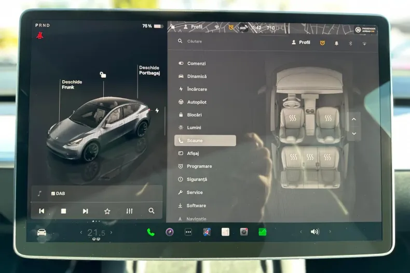Open the dashcam app icon

coord(244,232)
